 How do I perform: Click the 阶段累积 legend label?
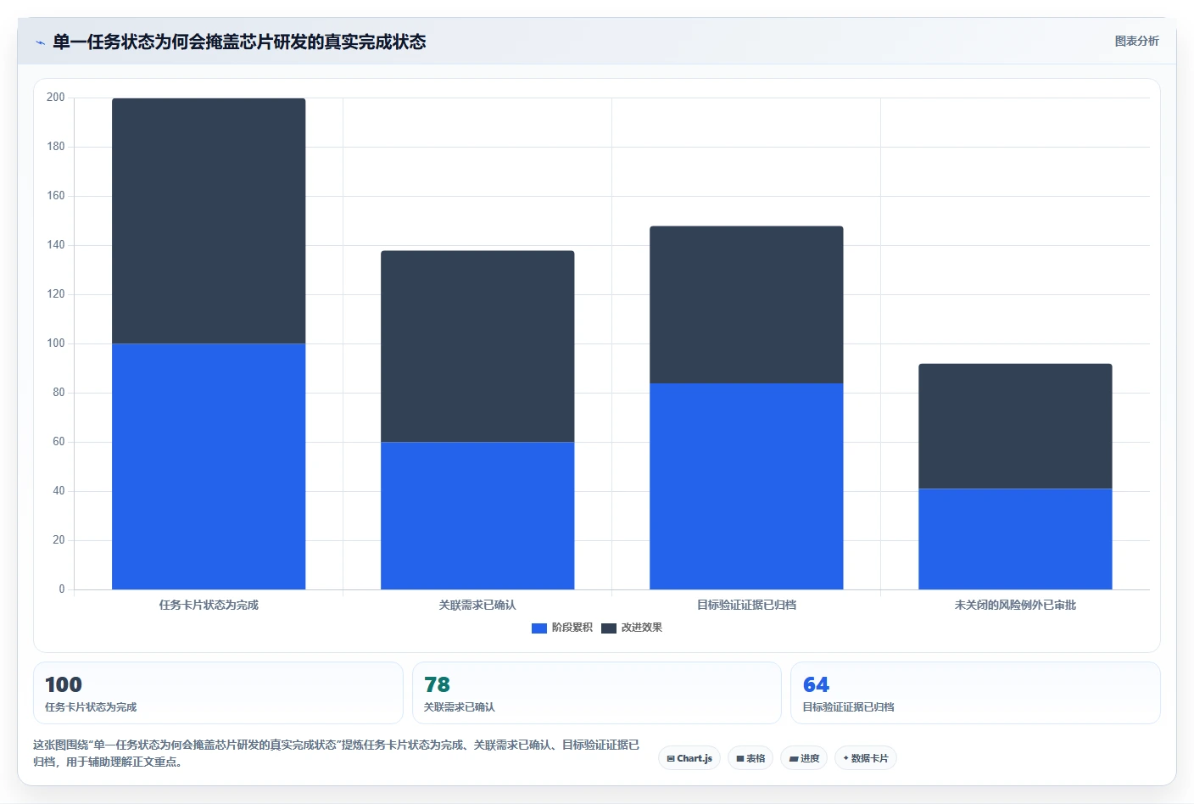[572, 628]
